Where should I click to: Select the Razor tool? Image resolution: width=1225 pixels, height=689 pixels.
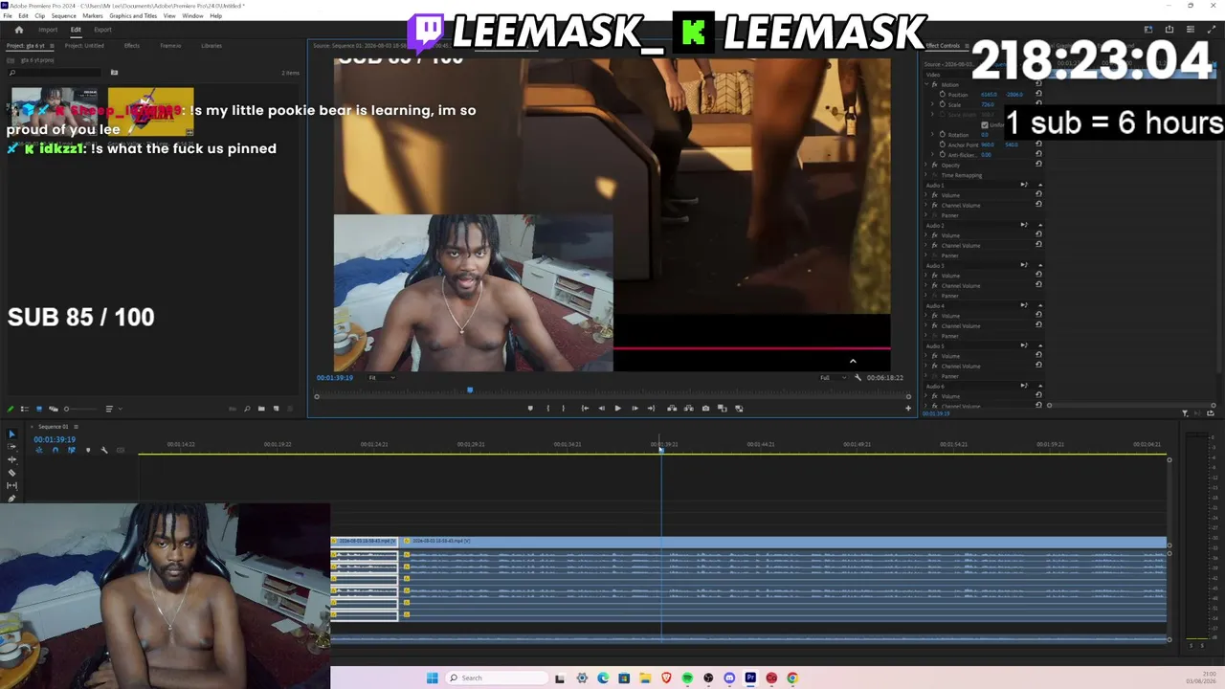(x=11, y=473)
